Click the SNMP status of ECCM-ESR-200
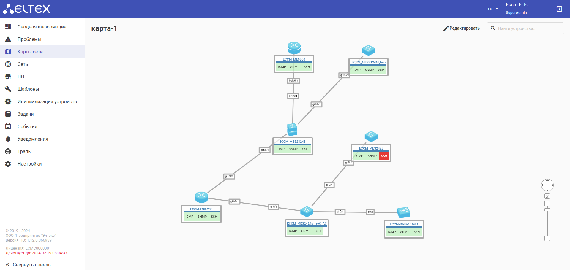 click(x=202, y=217)
